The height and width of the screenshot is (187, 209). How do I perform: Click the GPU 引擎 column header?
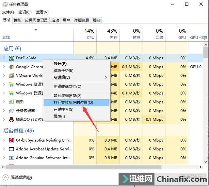198,38
